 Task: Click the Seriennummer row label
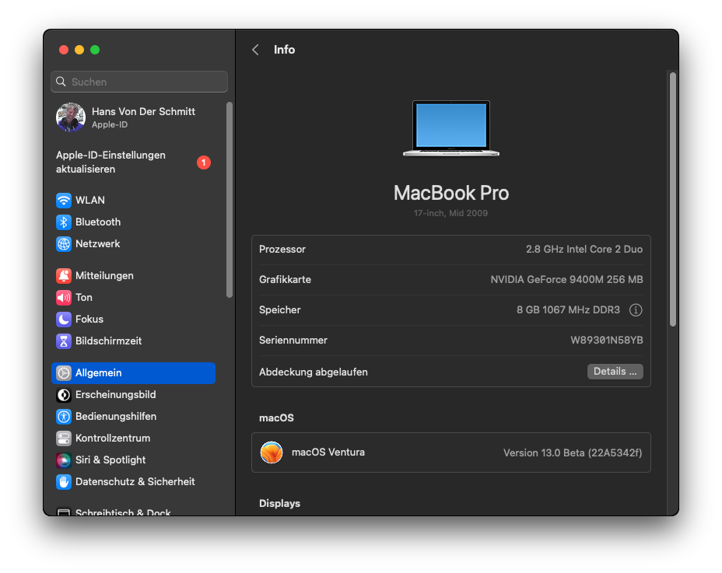pyautogui.click(x=293, y=340)
